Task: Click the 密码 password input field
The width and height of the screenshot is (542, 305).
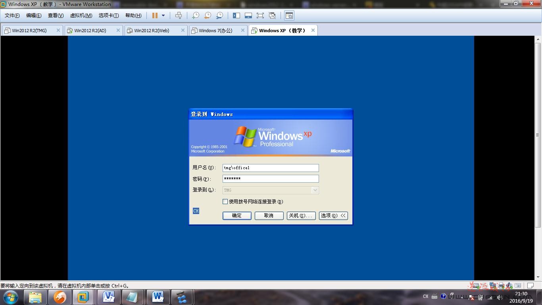Action: point(271,179)
